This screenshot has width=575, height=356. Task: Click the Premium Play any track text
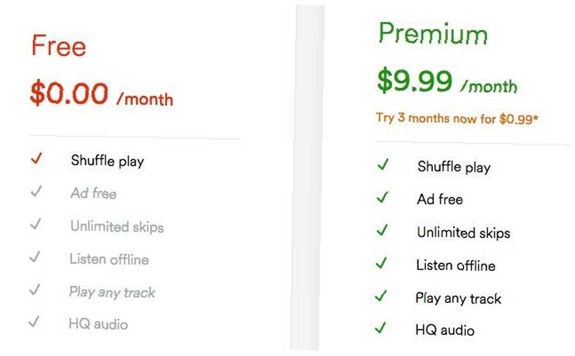click(458, 298)
